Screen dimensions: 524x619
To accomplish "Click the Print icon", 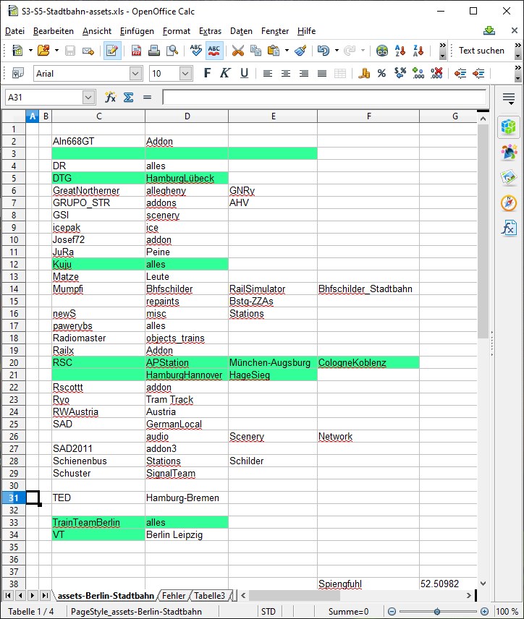I will [154, 51].
